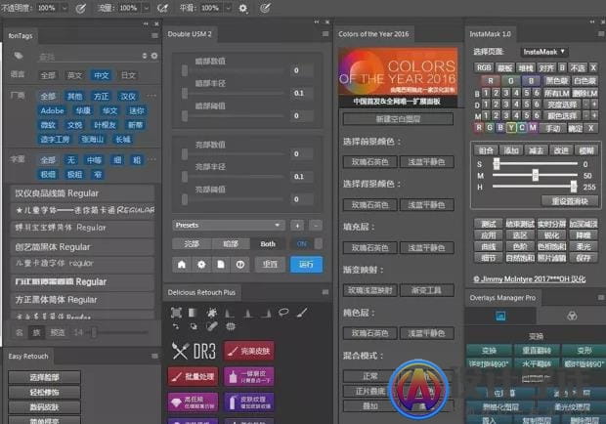Image resolution: width=606 pixels, height=424 pixels.
Task: Switch to the fonTags panel tab
Action: pyautogui.click(x=21, y=36)
